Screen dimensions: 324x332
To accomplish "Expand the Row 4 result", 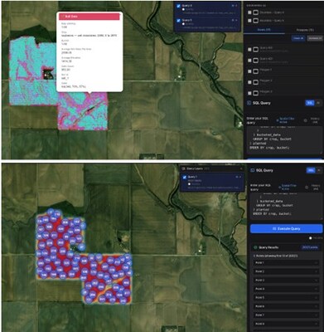I will [286, 289].
